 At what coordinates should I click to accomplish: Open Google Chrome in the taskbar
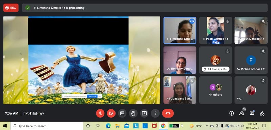[x=163, y=126]
